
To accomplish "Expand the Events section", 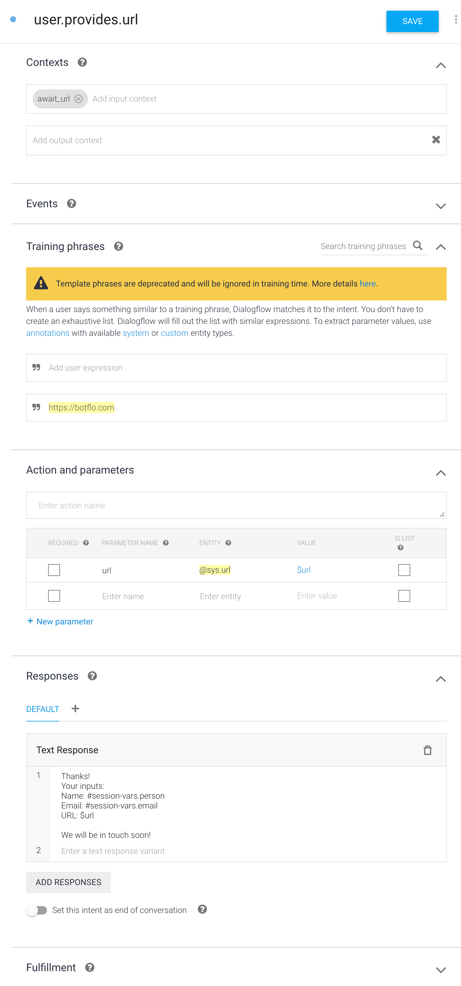I will pos(441,206).
